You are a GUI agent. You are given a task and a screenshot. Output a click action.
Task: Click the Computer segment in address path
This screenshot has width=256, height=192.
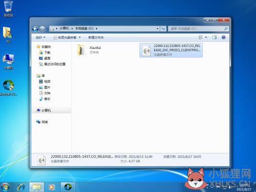click(64, 29)
